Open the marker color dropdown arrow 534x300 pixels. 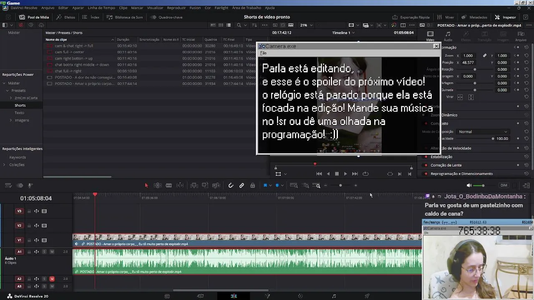282,185
